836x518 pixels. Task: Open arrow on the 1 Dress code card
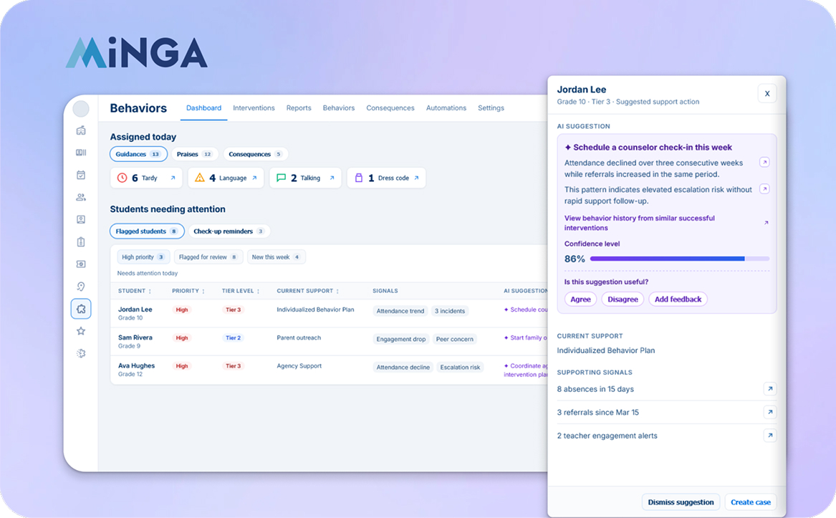tap(416, 178)
